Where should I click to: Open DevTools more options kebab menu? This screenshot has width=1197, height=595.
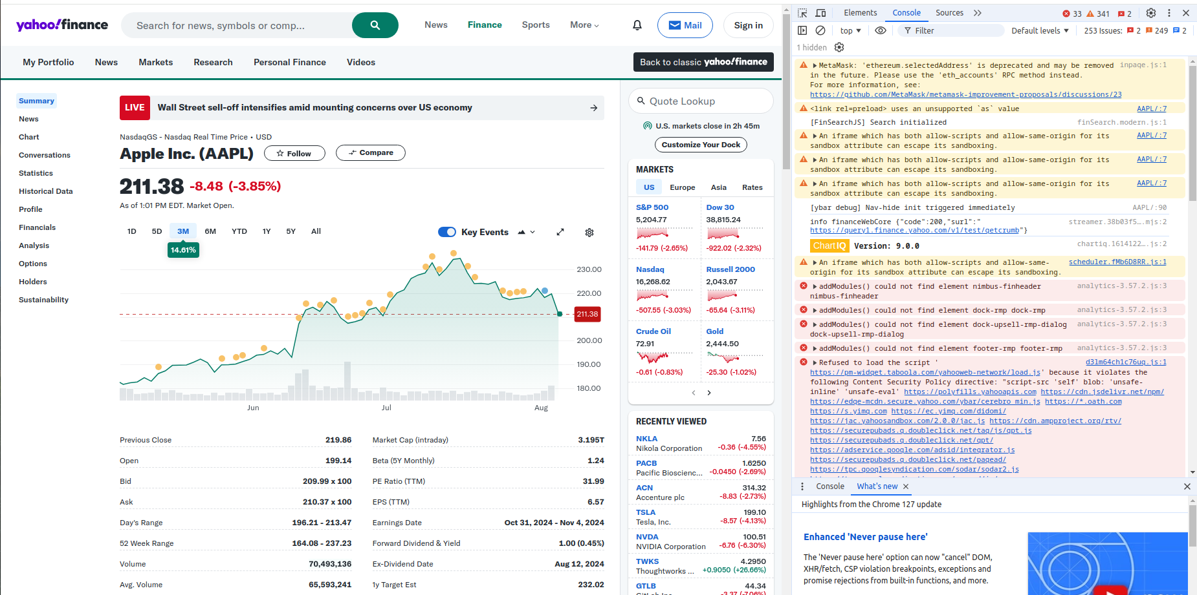click(1169, 13)
